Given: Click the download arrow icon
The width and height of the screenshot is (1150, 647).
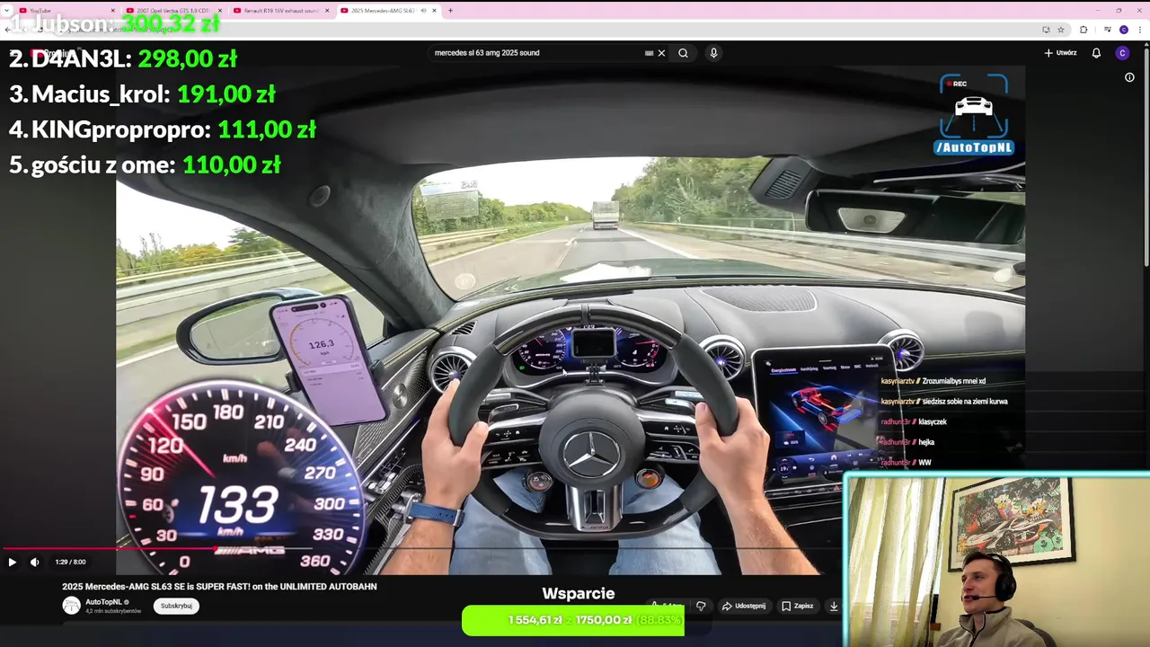Looking at the screenshot, I should point(834,606).
